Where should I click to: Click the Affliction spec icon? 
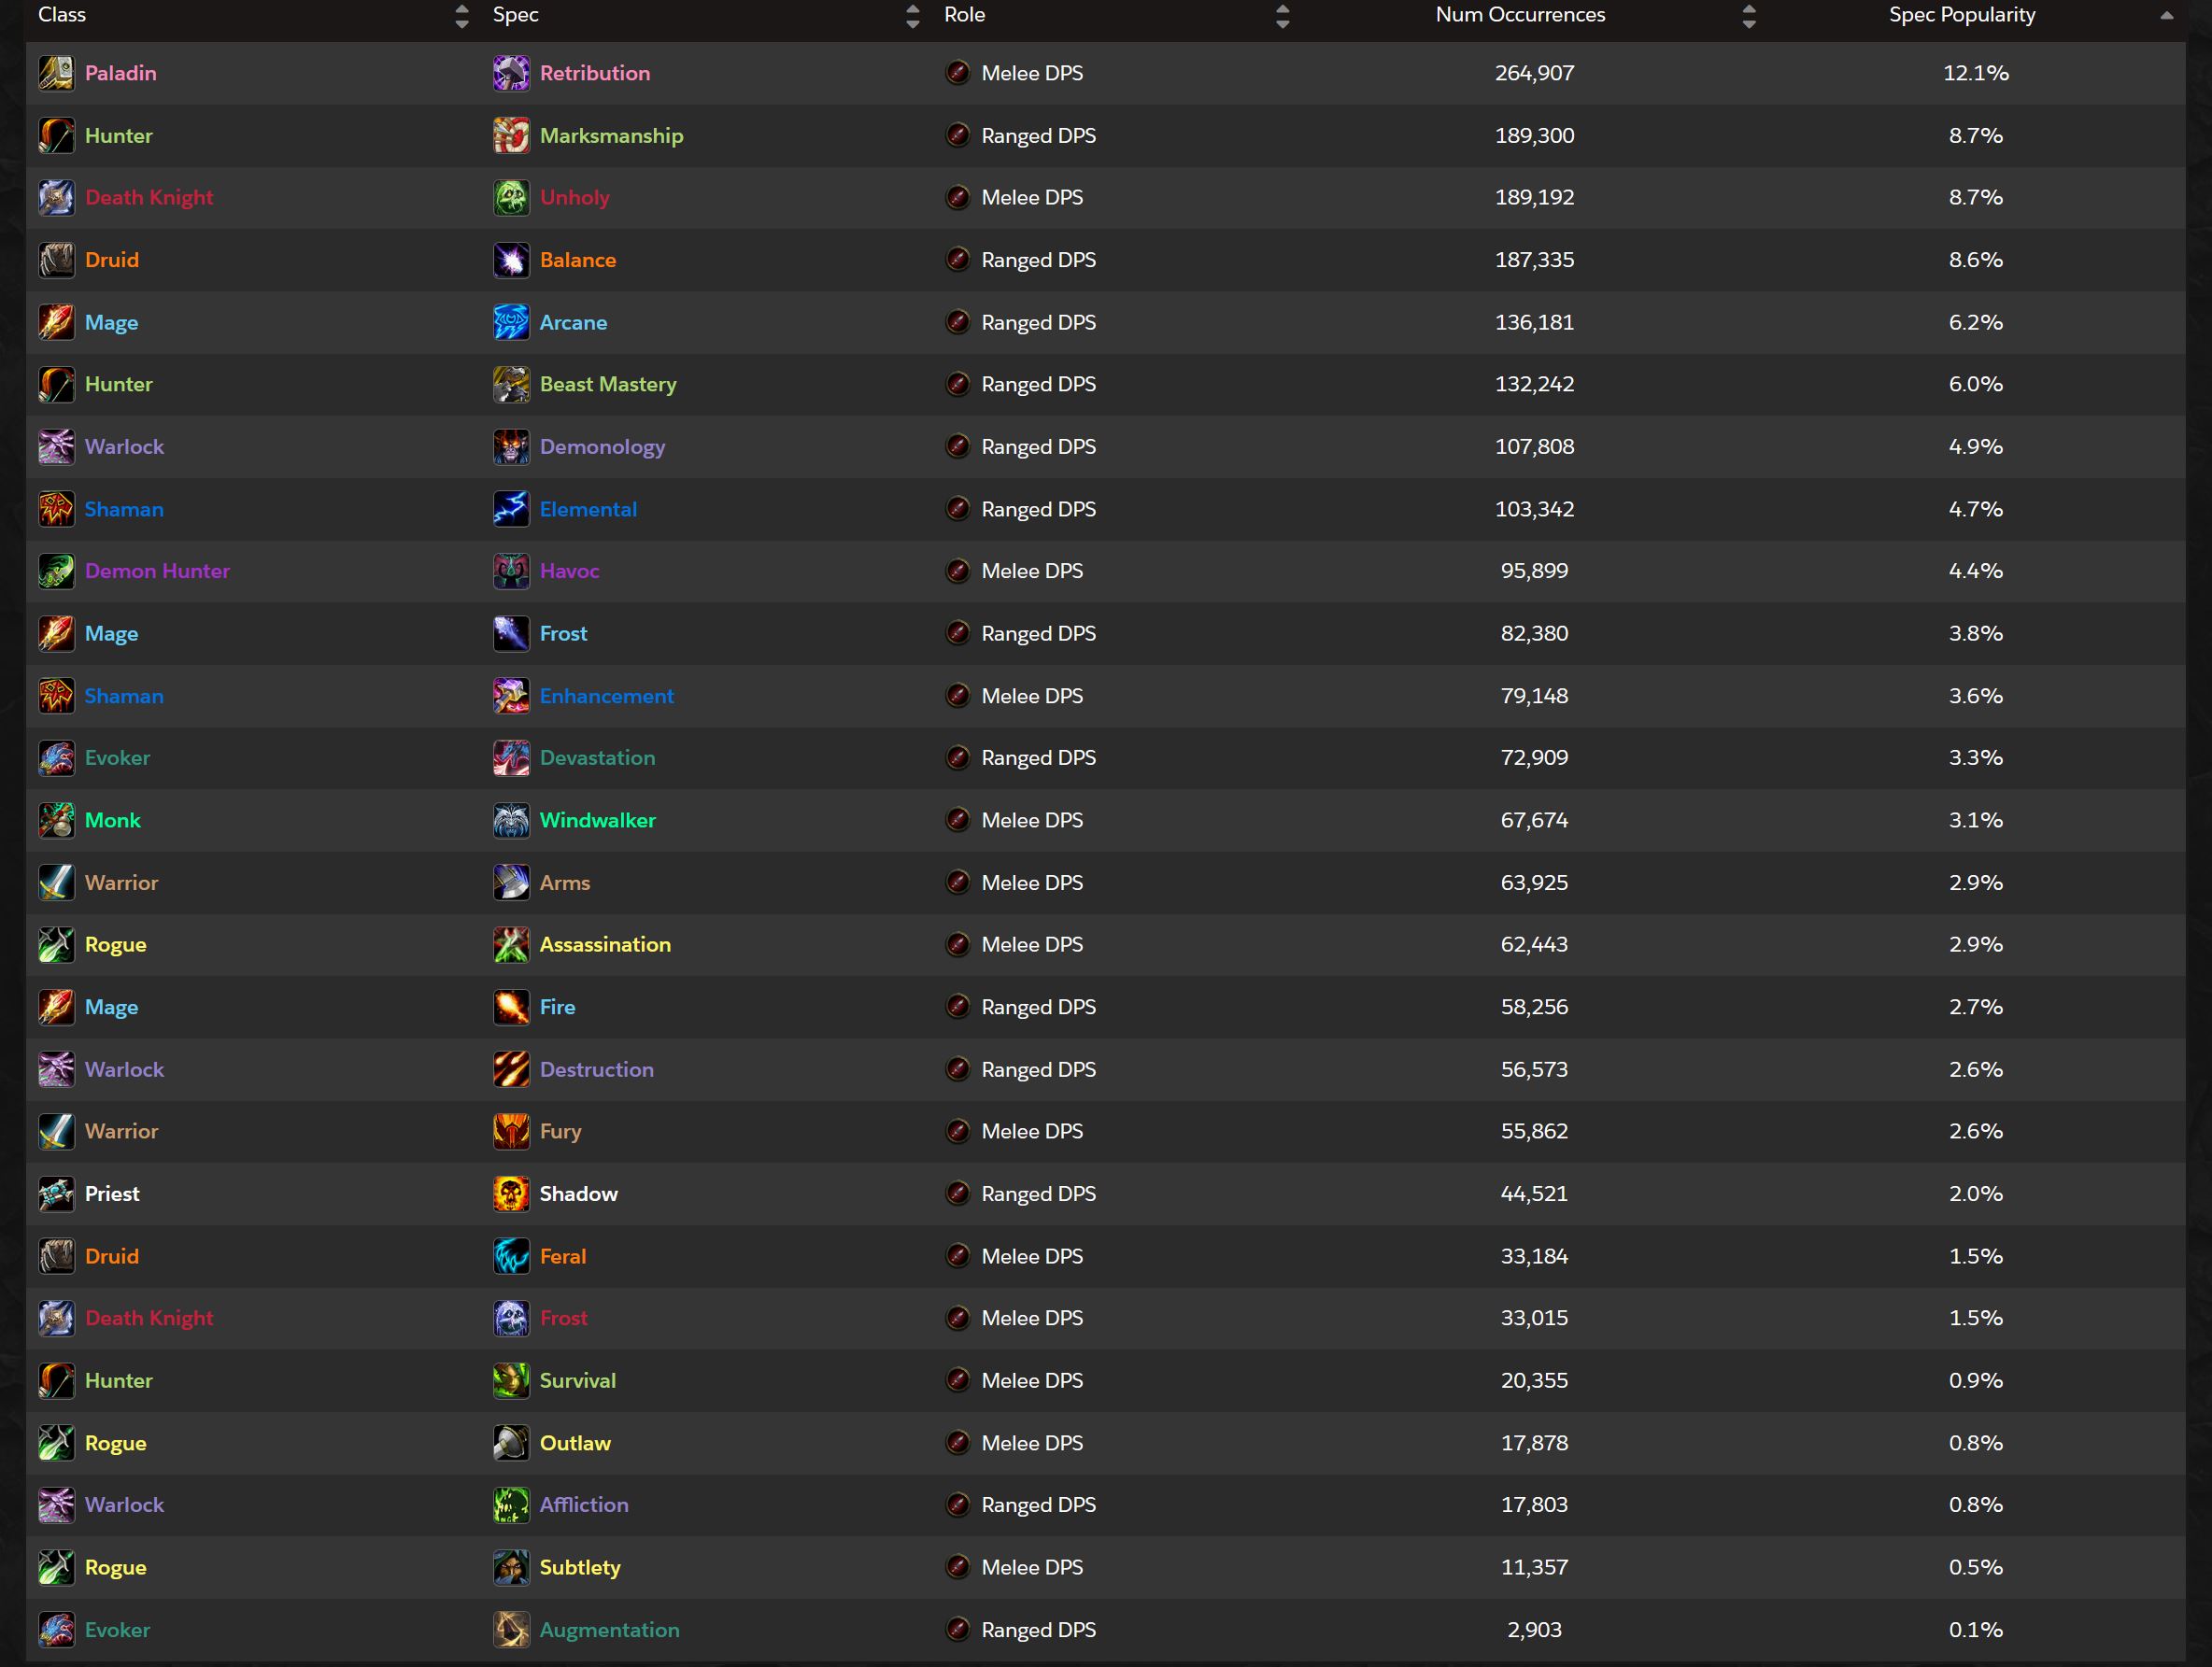(511, 1505)
